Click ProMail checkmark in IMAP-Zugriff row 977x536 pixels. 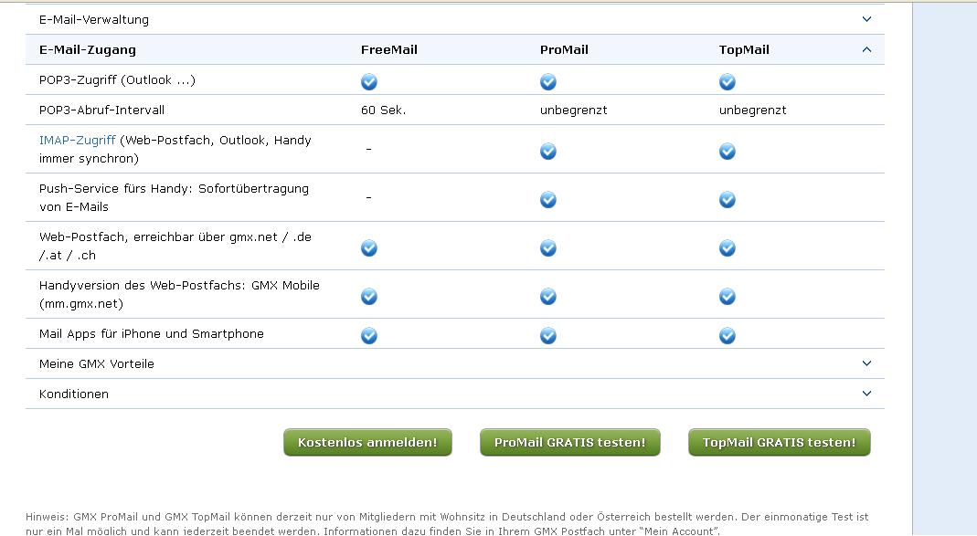[x=548, y=152]
